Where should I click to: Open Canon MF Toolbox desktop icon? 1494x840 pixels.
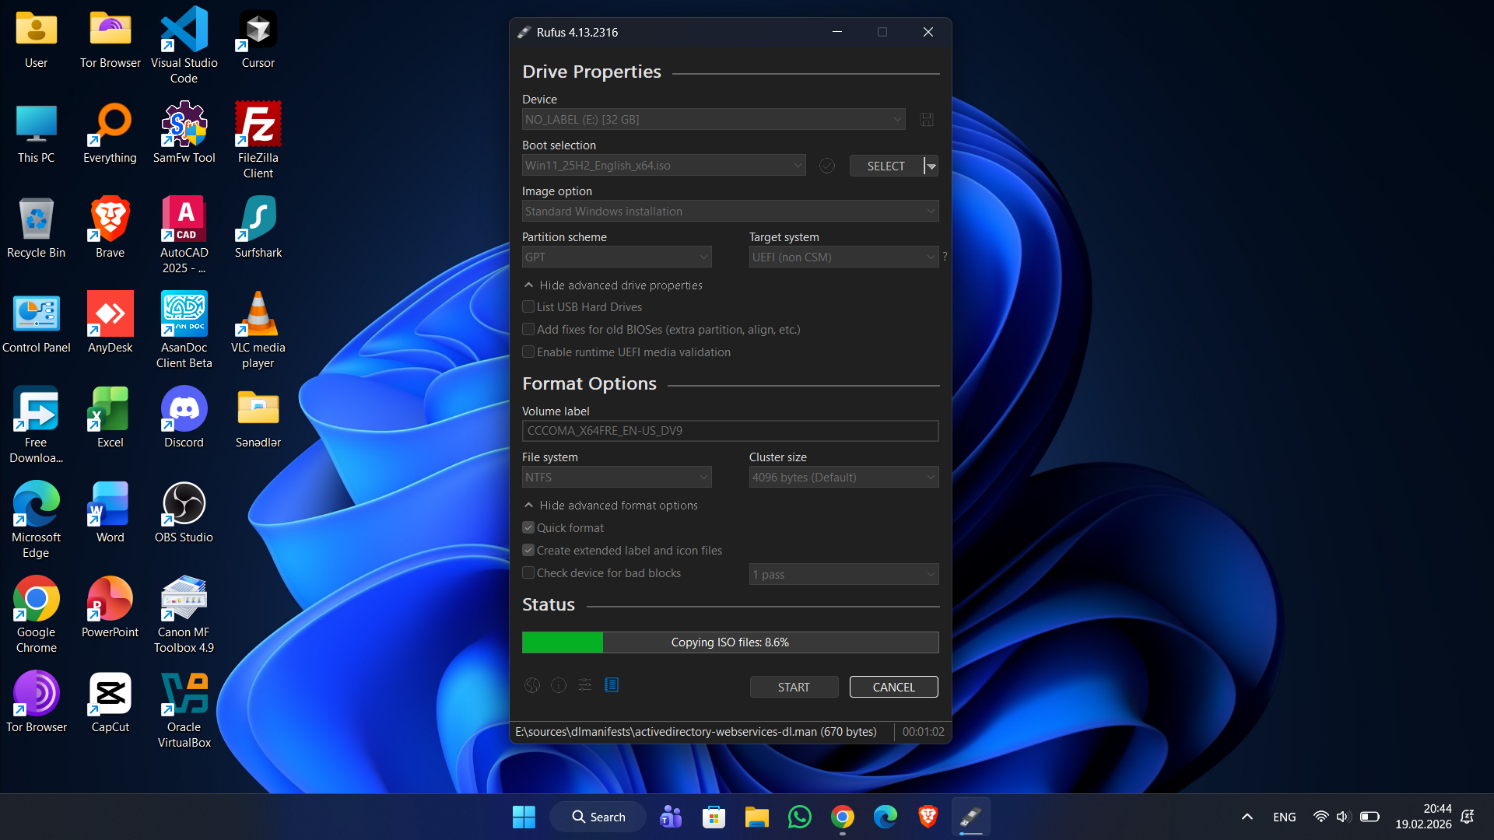coord(184,614)
